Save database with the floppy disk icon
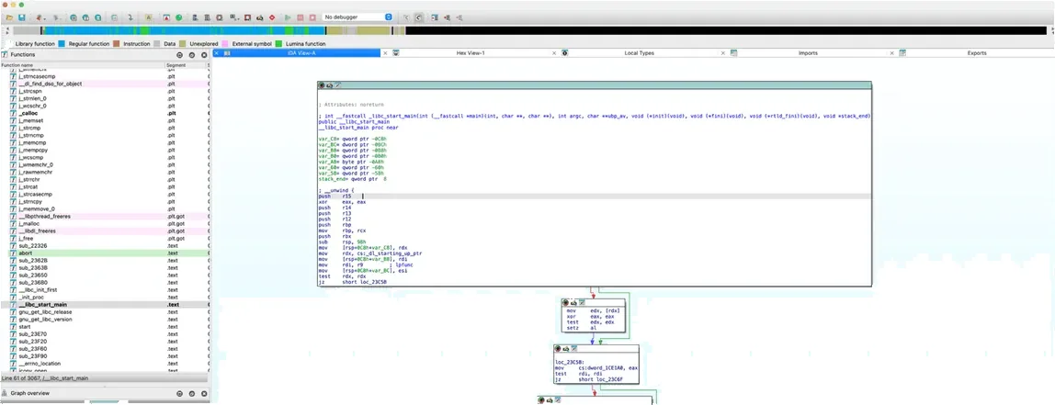Image resolution: width=1055 pixels, height=405 pixels. [x=21, y=17]
